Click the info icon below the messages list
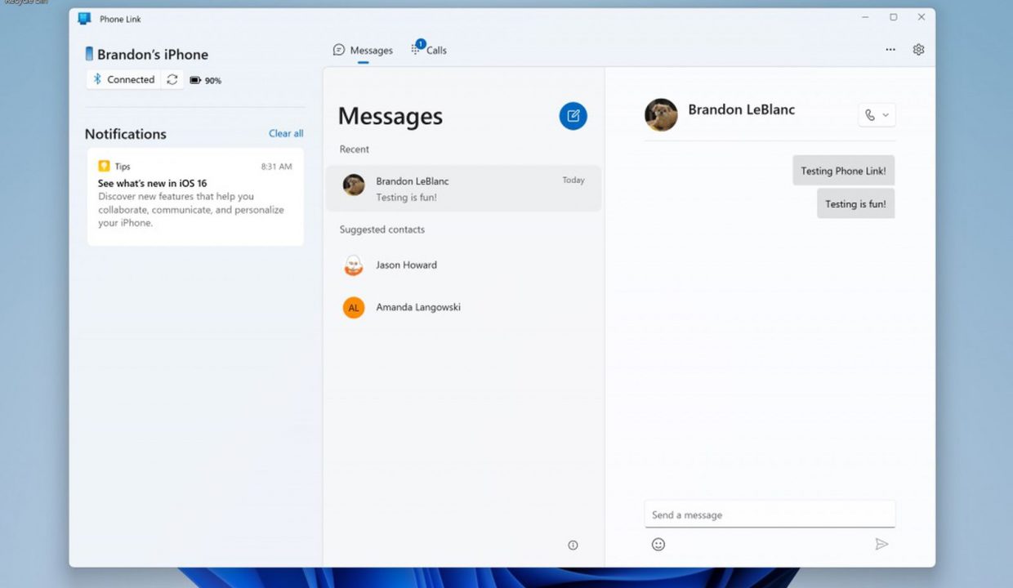 click(573, 545)
